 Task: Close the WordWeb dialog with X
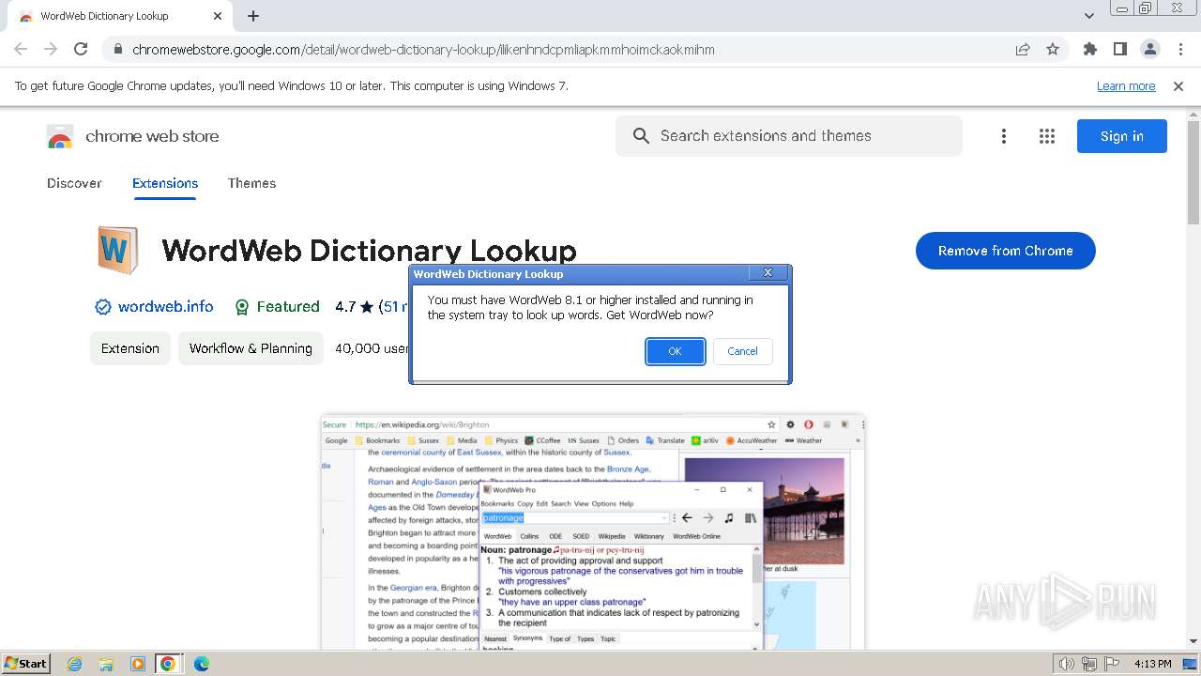(x=768, y=272)
